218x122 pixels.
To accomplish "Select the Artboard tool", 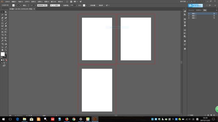I will coord(2,47).
